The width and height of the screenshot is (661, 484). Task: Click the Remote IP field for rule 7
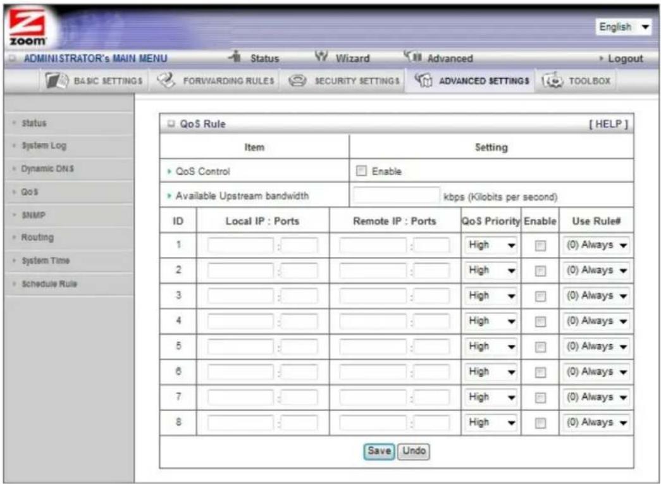(x=373, y=397)
